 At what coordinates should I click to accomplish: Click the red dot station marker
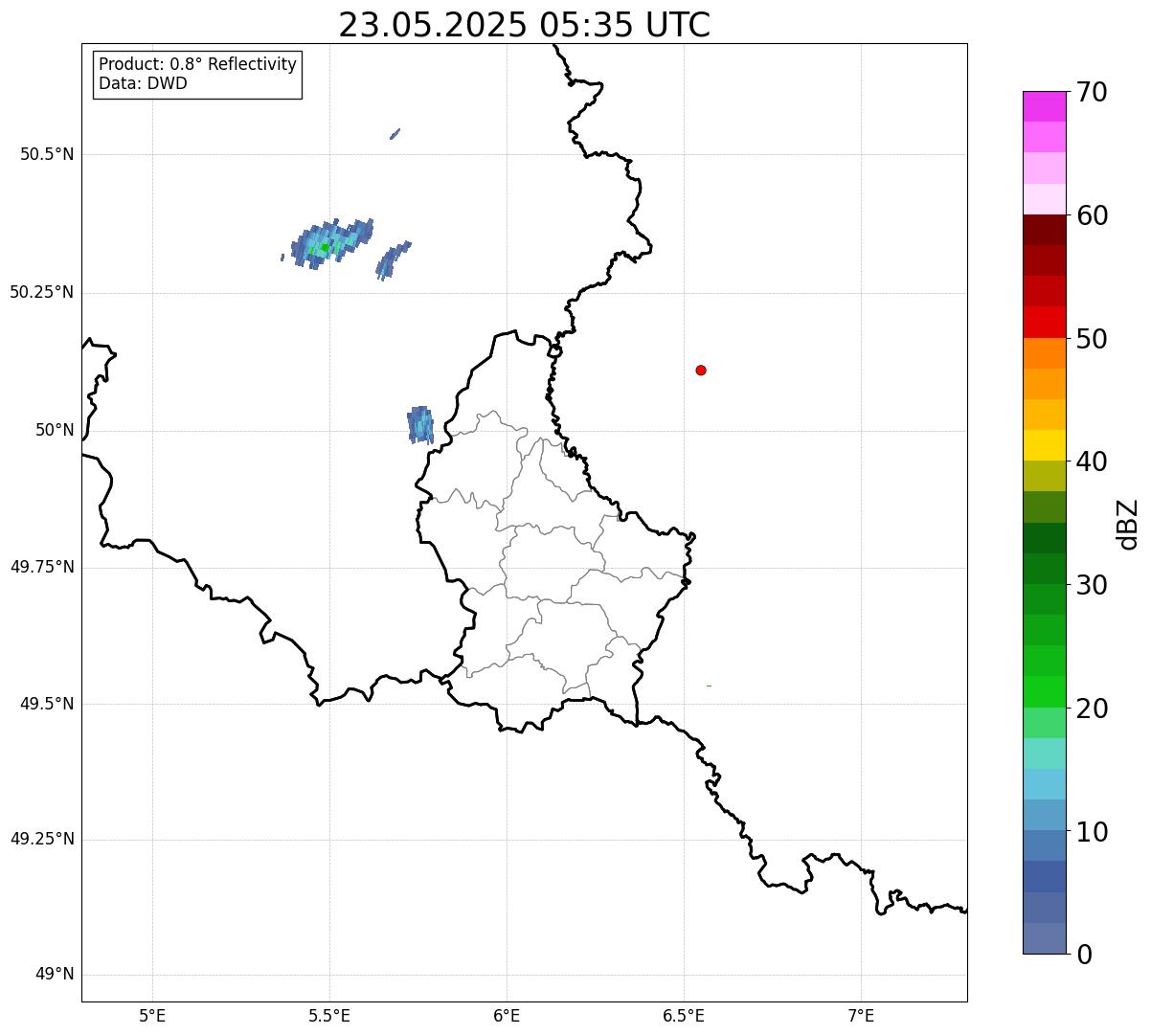(x=701, y=370)
